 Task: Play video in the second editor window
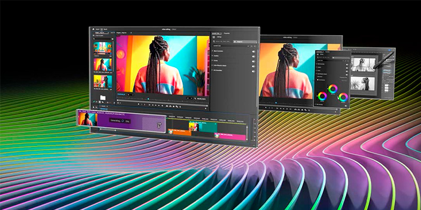[x=284, y=109]
